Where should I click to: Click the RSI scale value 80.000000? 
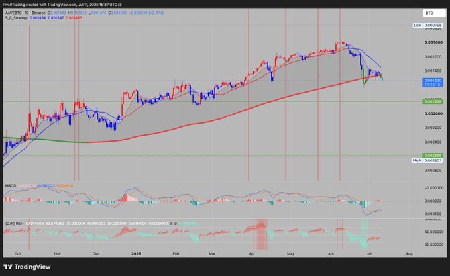coord(433,244)
